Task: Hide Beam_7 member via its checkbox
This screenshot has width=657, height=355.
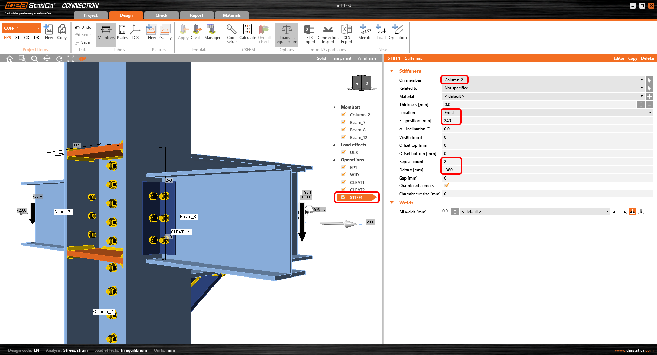Action: [x=343, y=122]
